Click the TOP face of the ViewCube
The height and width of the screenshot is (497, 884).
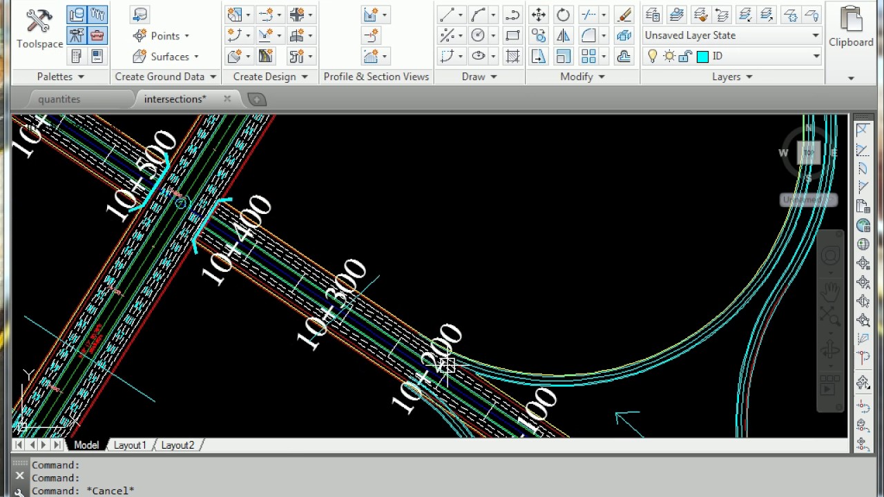[808, 153]
